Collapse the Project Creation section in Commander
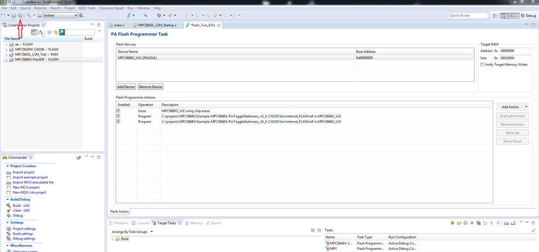This screenshot has width=539, height=252. (x=8, y=166)
